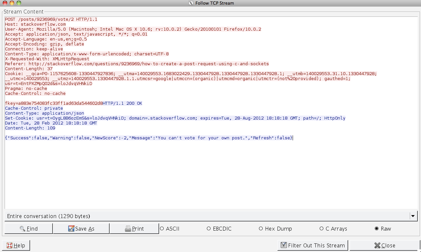Click the Host: stackoverflow.com line
Image resolution: width=421 pixels, height=252 pixels.
[x=35, y=24]
